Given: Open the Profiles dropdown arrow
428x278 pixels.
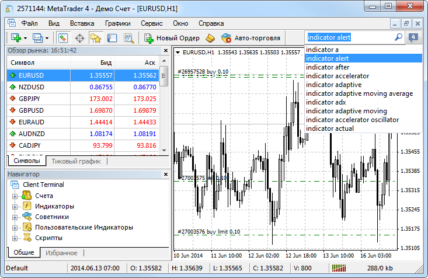Looking at the screenshot, I should tap(47, 38).
